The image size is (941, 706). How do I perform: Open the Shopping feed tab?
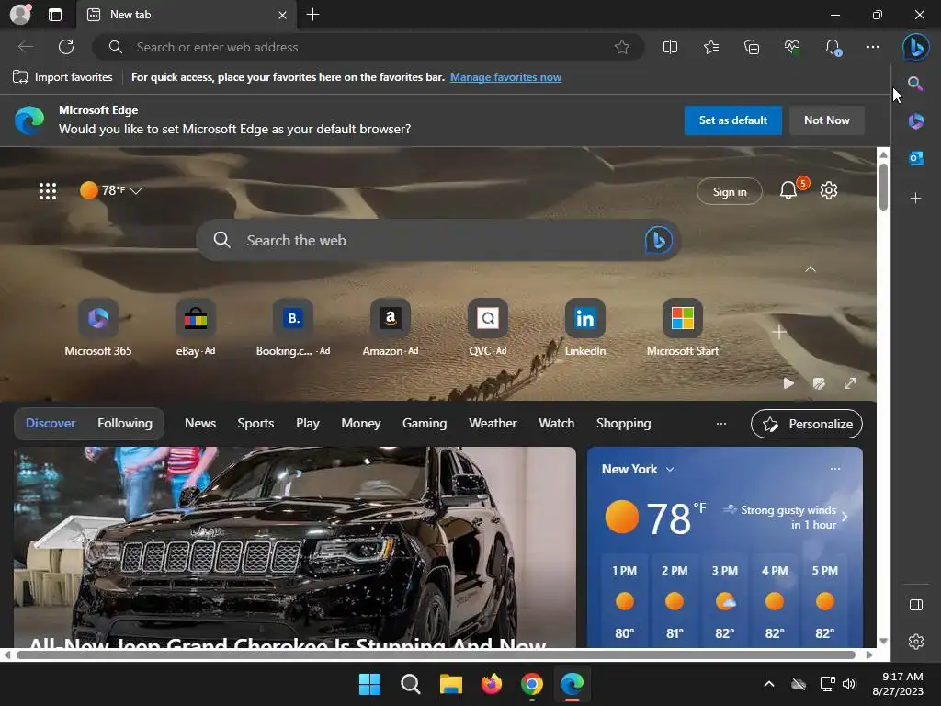pyautogui.click(x=624, y=423)
